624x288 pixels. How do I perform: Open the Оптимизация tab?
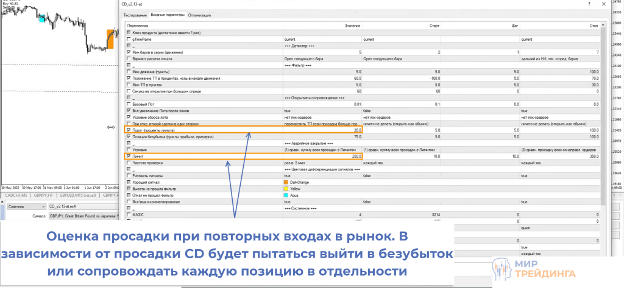[200, 14]
